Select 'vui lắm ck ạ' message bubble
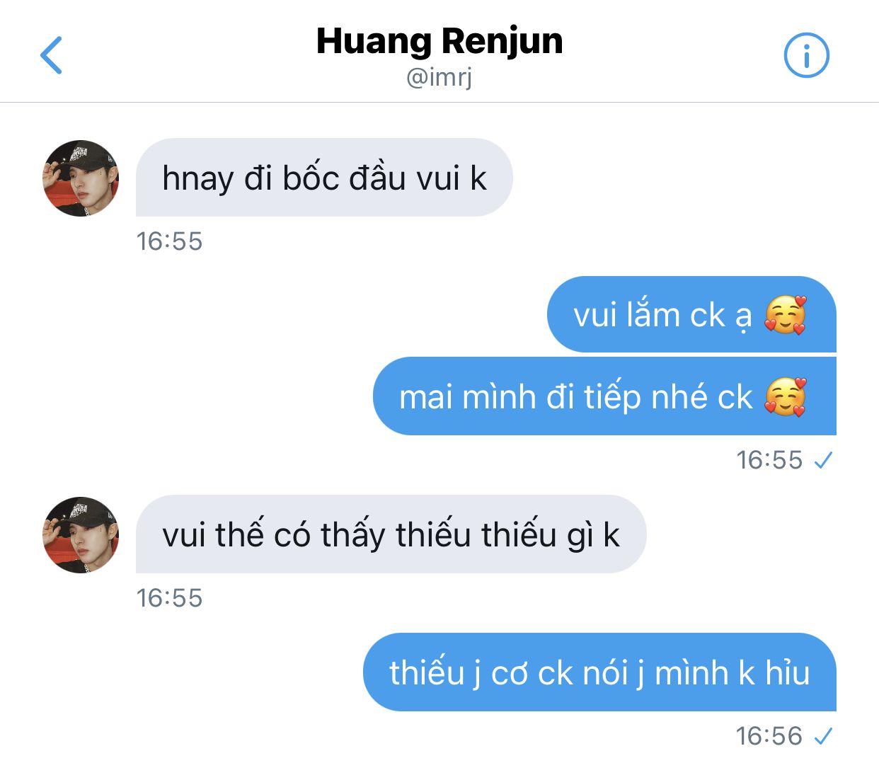Viewport: 879px width, 763px height. click(x=691, y=314)
